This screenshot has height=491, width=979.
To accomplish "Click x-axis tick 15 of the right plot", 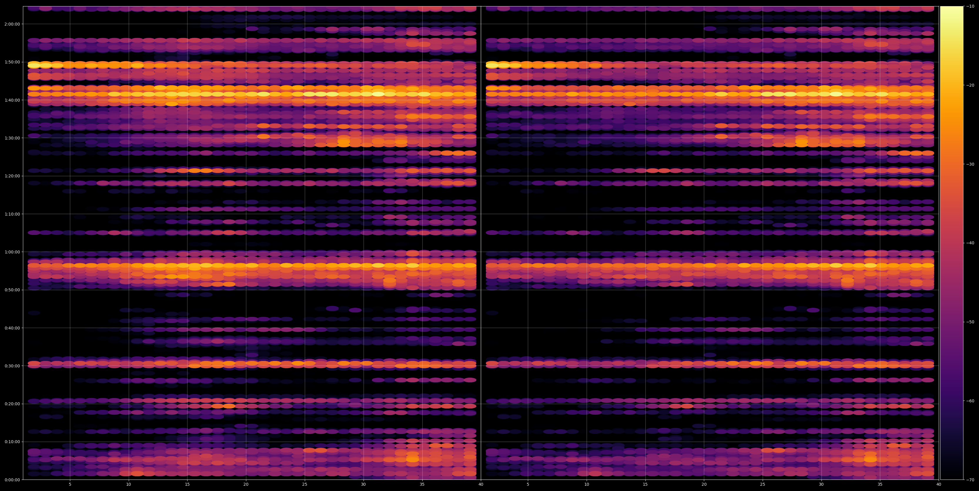I will 645,485.
